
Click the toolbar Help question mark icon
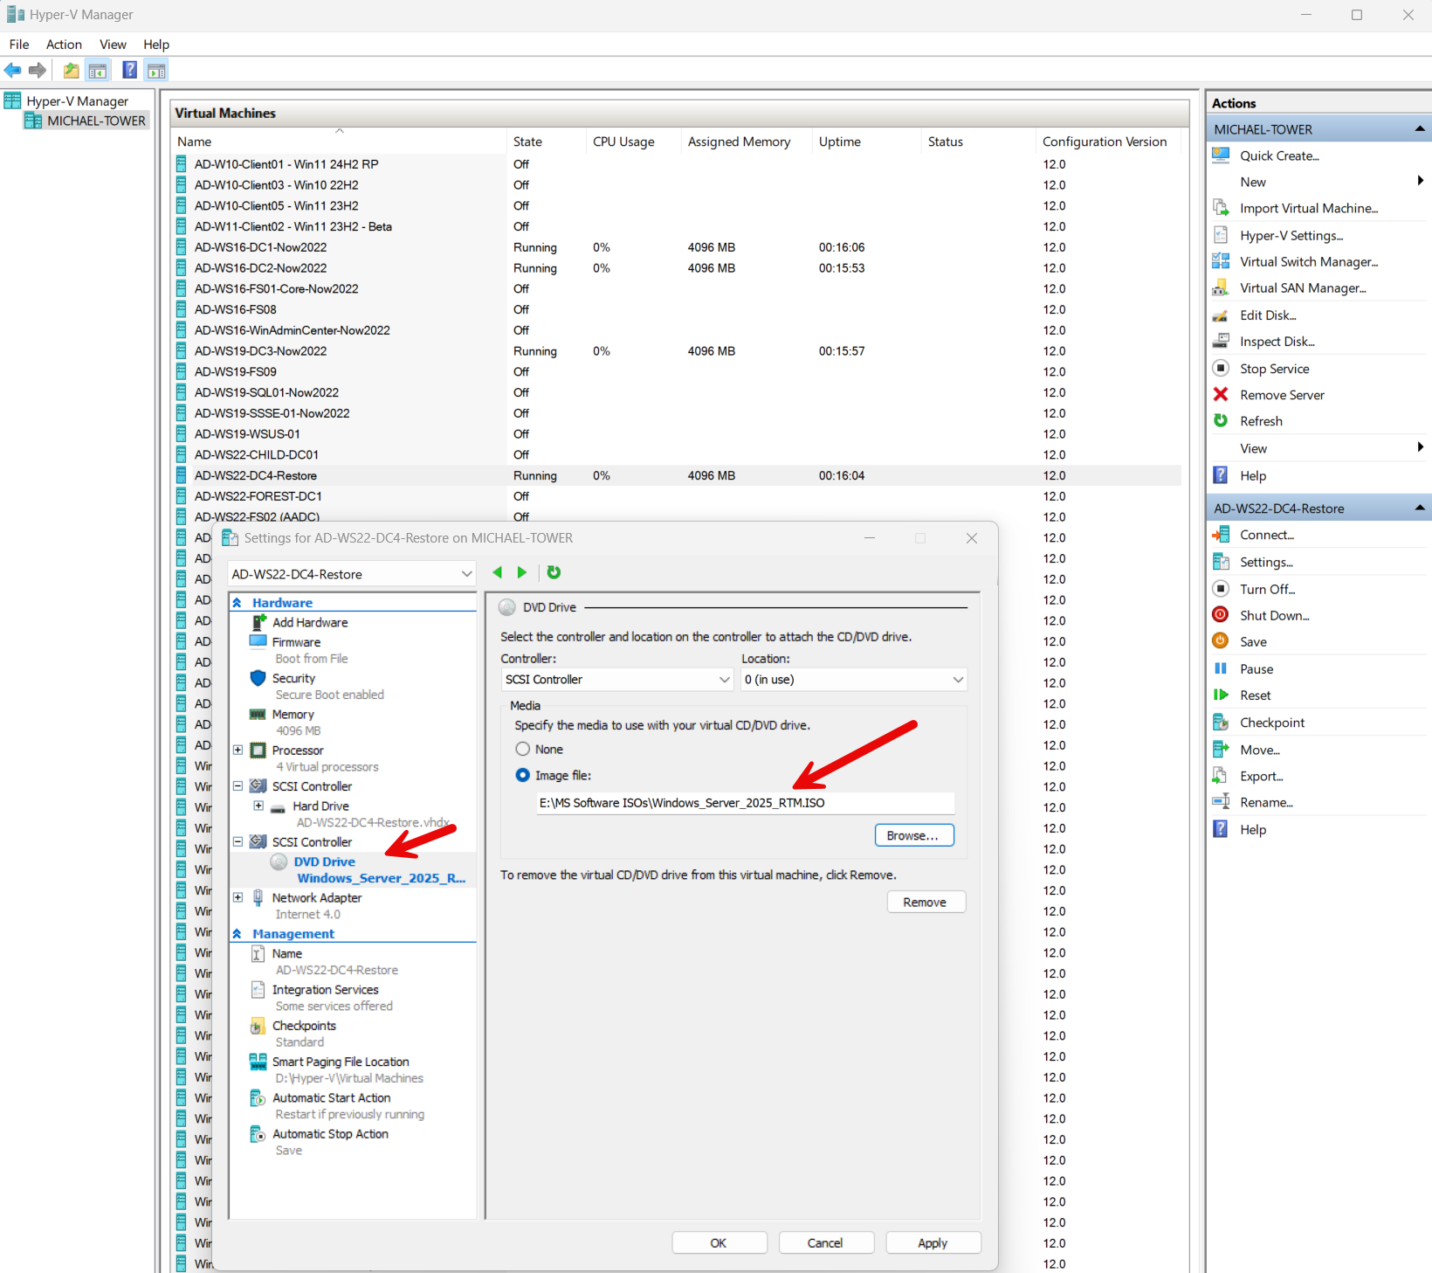[129, 71]
